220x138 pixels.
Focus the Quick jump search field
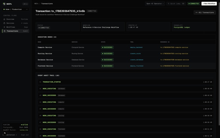[176, 4]
